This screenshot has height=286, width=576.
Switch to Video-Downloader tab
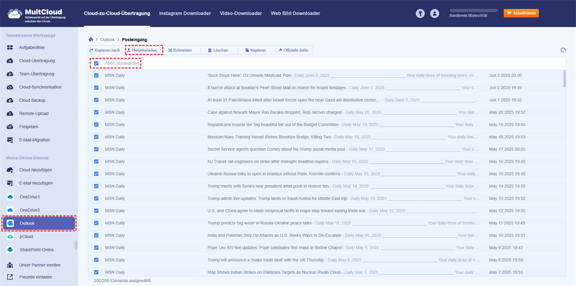pyautogui.click(x=240, y=13)
